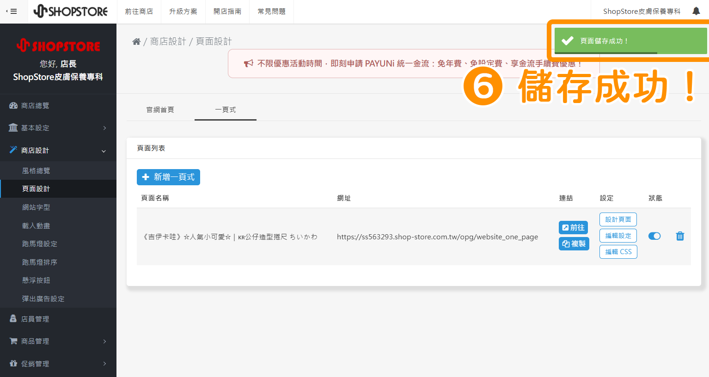Click the 商店設計 magic wand icon

click(x=13, y=150)
